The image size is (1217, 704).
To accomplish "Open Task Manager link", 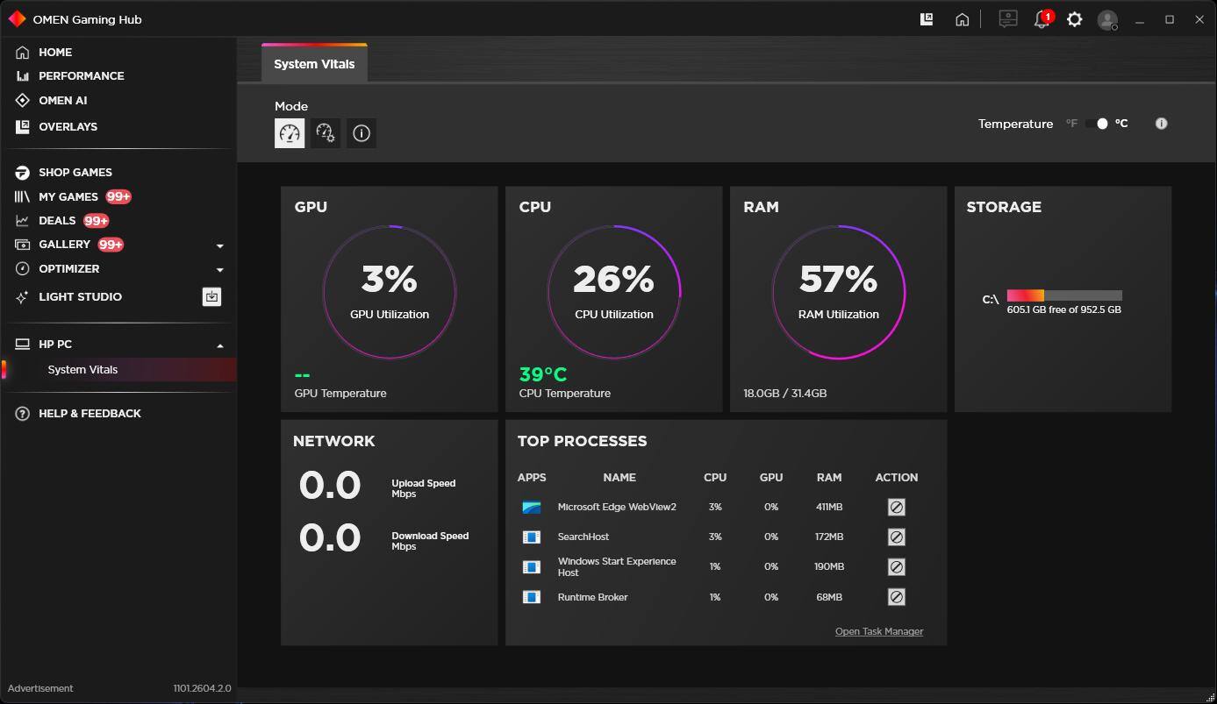I will pyautogui.click(x=878, y=631).
